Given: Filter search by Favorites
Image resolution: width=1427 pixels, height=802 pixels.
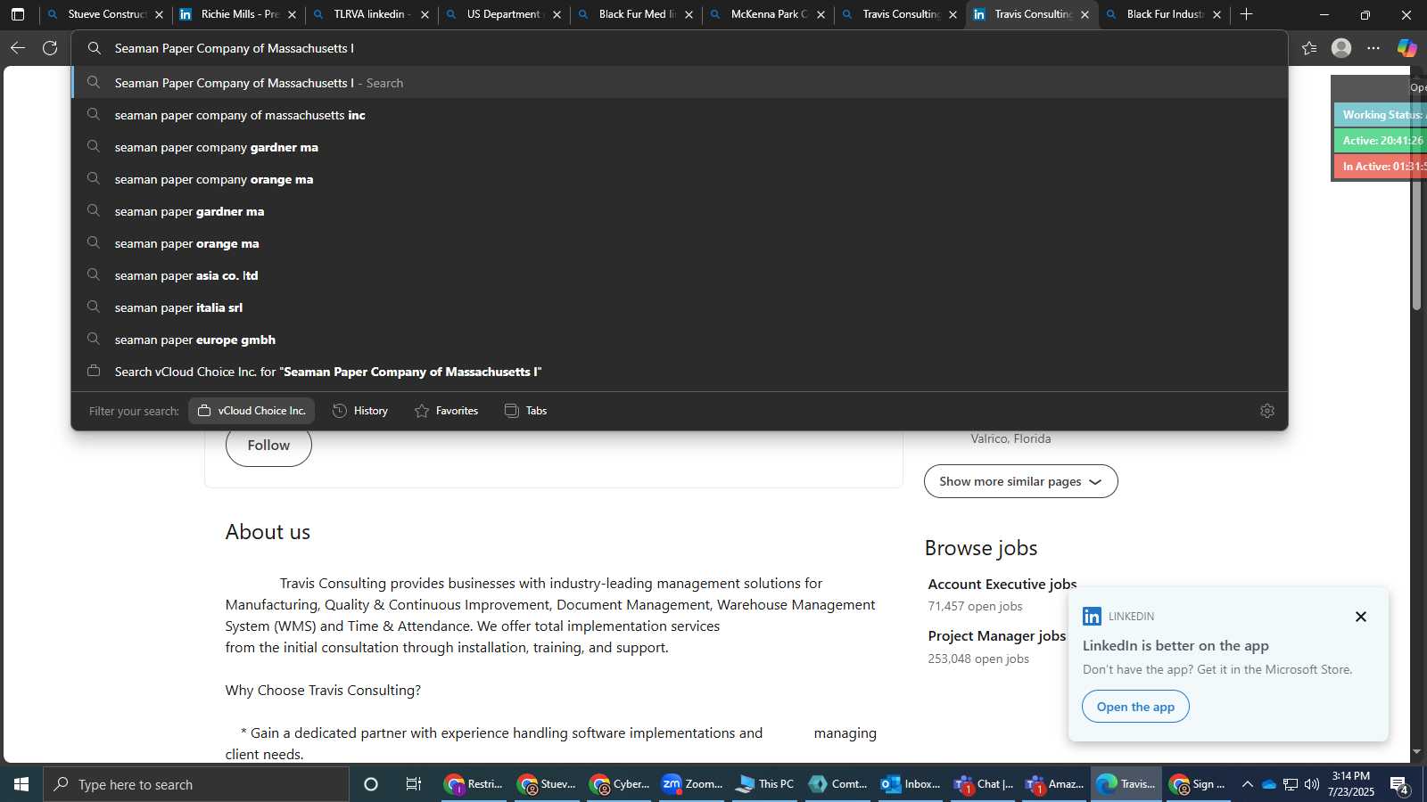Looking at the screenshot, I should (x=446, y=411).
